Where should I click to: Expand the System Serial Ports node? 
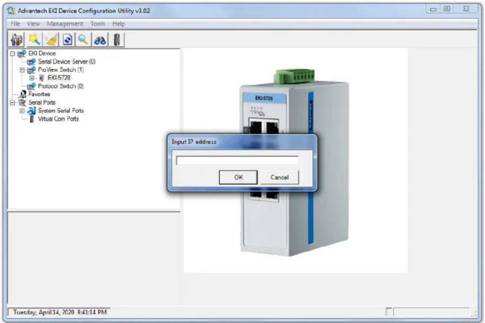22,111
